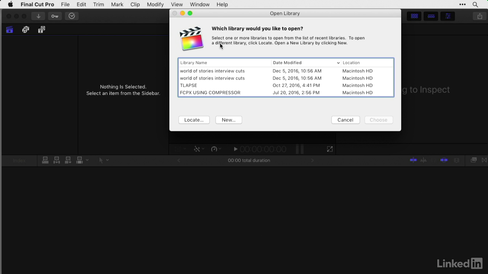
Task: Toggle the Libraries sidebar clapper icon
Action: coord(10,30)
